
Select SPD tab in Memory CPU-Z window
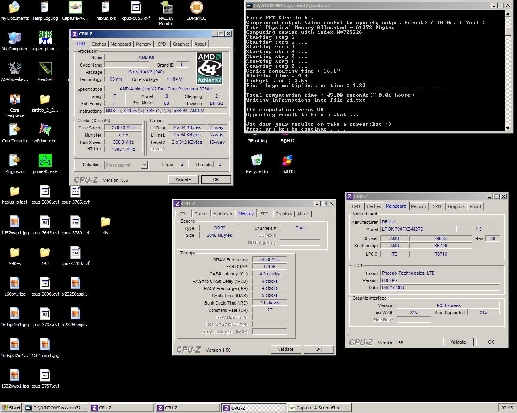pos(265,214)
